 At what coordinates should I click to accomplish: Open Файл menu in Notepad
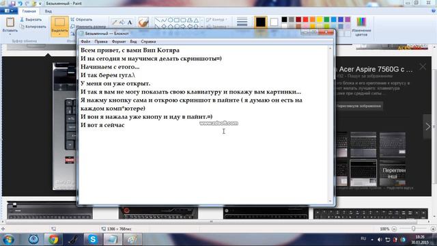(85, 42)
